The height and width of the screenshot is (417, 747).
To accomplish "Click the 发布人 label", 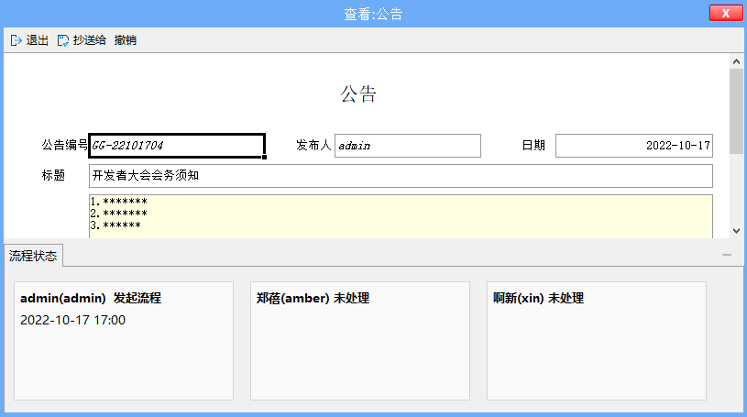I will click(x=313, y=145).
